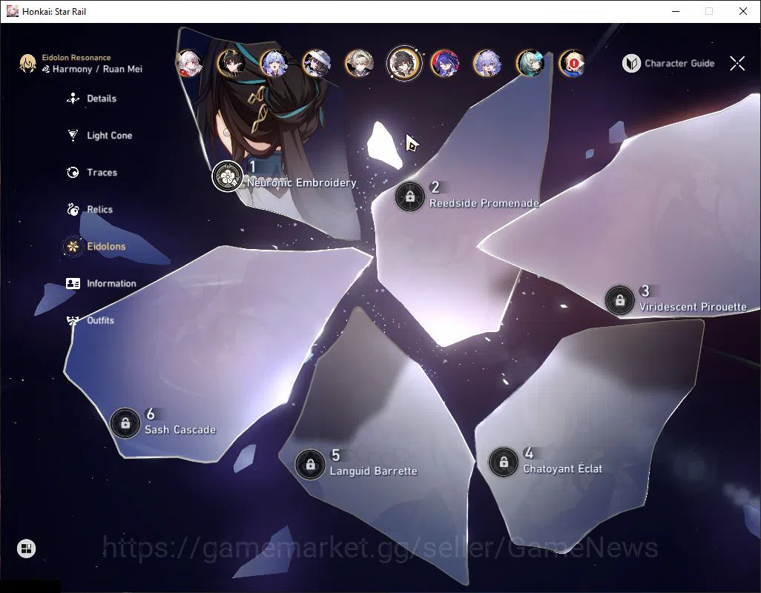Screen dimensions: 761x593
Task: Close the Honkai: Star Rail window
Action: (743, 11)
